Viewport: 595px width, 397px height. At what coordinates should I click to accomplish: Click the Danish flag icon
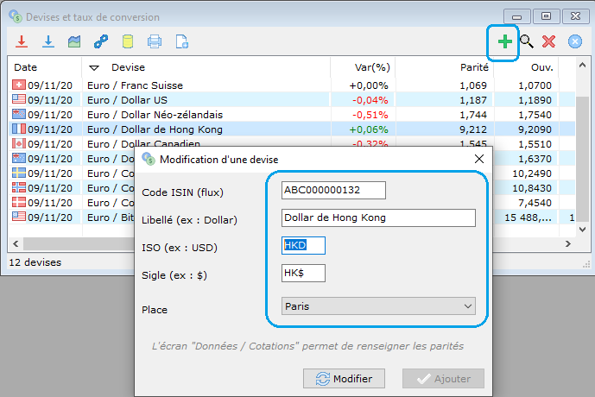point(19,202)
